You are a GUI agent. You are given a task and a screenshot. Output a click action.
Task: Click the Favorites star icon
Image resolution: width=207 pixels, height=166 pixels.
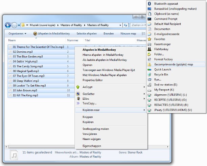(x=149, y=39)
